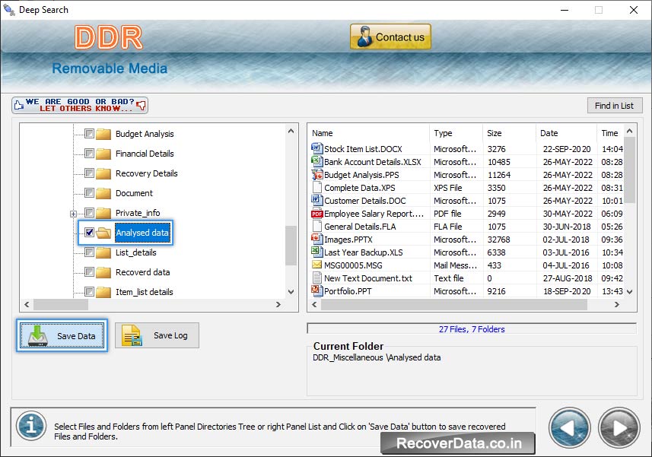
Task: Sort file list by Type column header
Action: (456, 133)
